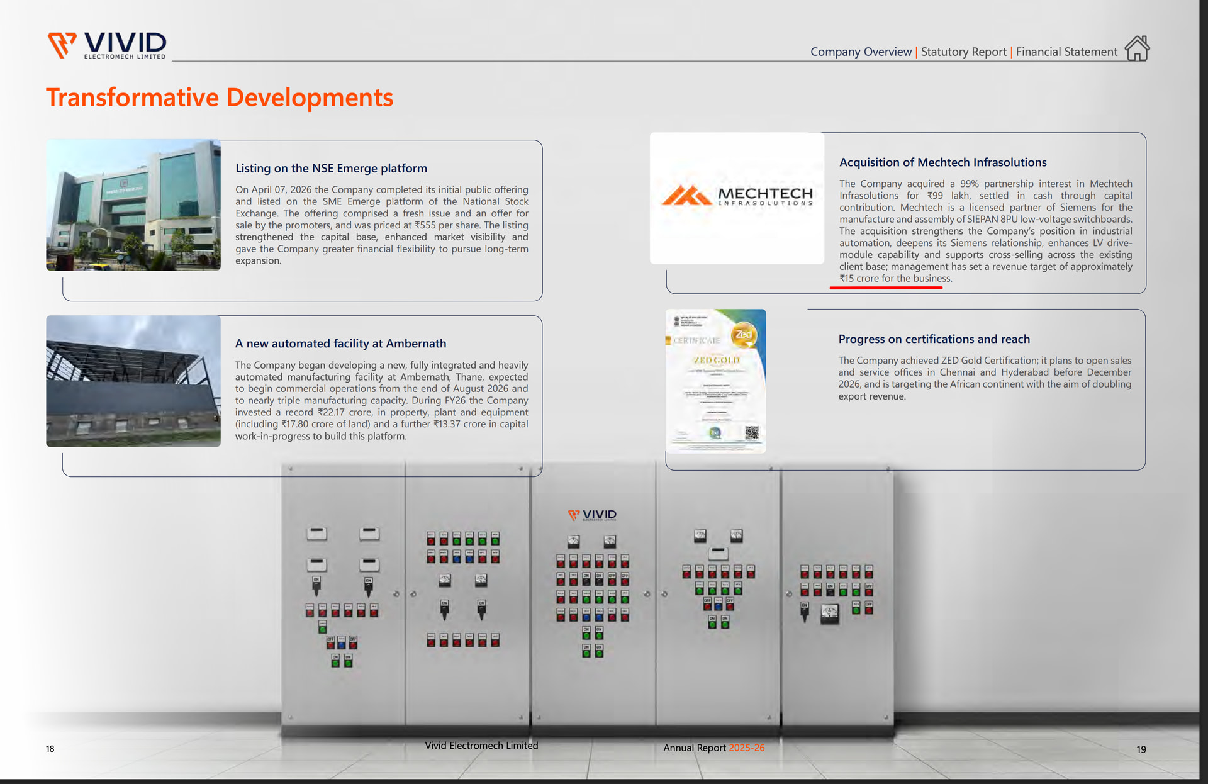Go to Financial Statement section
Image resolution: width=1208 pixels, height=784 pixels.
click(x=1066, y=52)
